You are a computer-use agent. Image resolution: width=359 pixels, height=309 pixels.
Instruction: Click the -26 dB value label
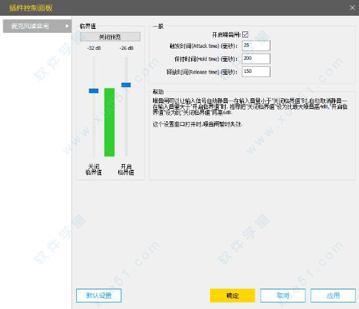pyautogui.click(x=127, y=48)
